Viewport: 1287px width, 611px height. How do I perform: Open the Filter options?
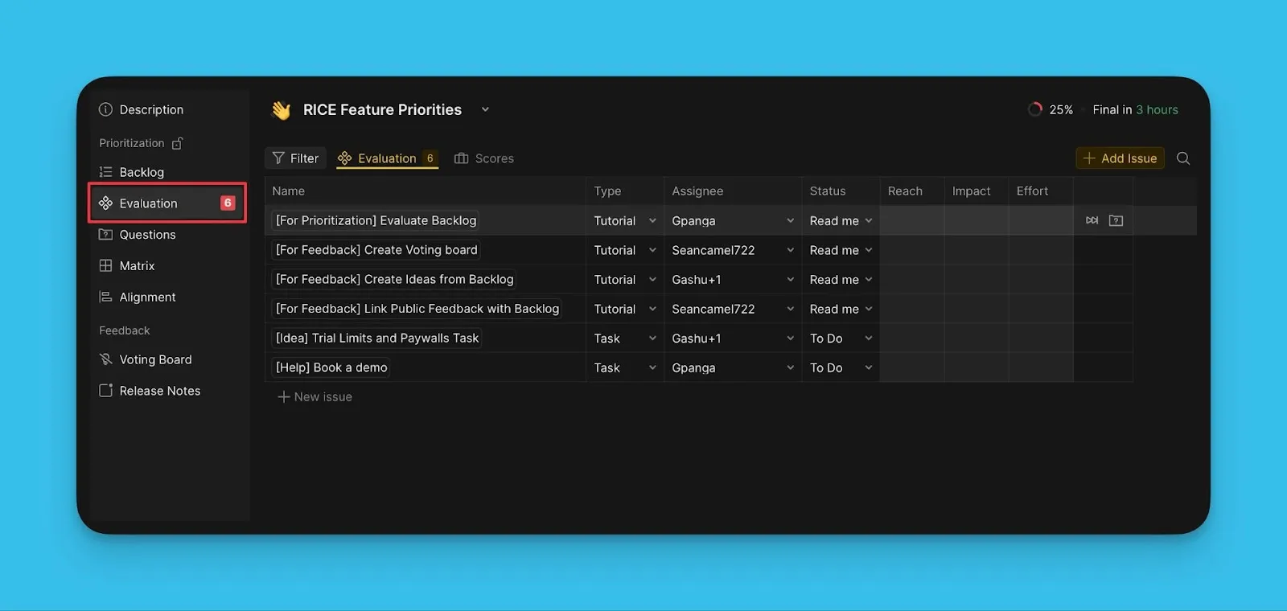click(295, 158)
